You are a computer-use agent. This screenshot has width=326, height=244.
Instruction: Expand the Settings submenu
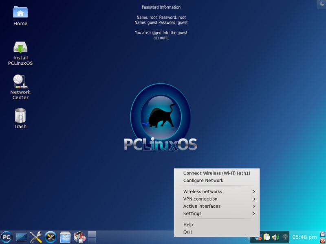217,213
